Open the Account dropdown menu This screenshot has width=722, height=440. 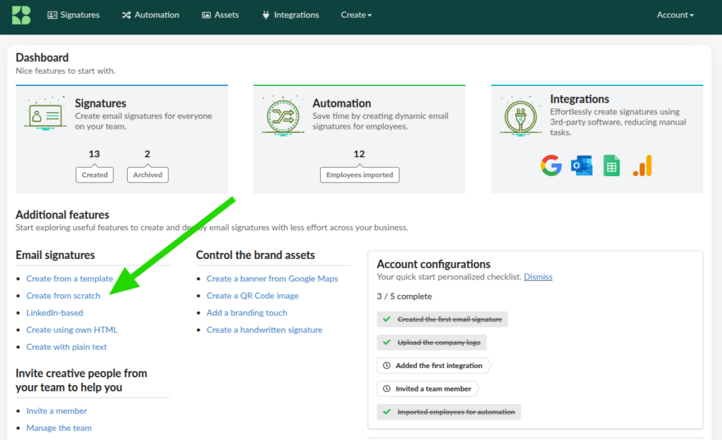pos(675,15)
